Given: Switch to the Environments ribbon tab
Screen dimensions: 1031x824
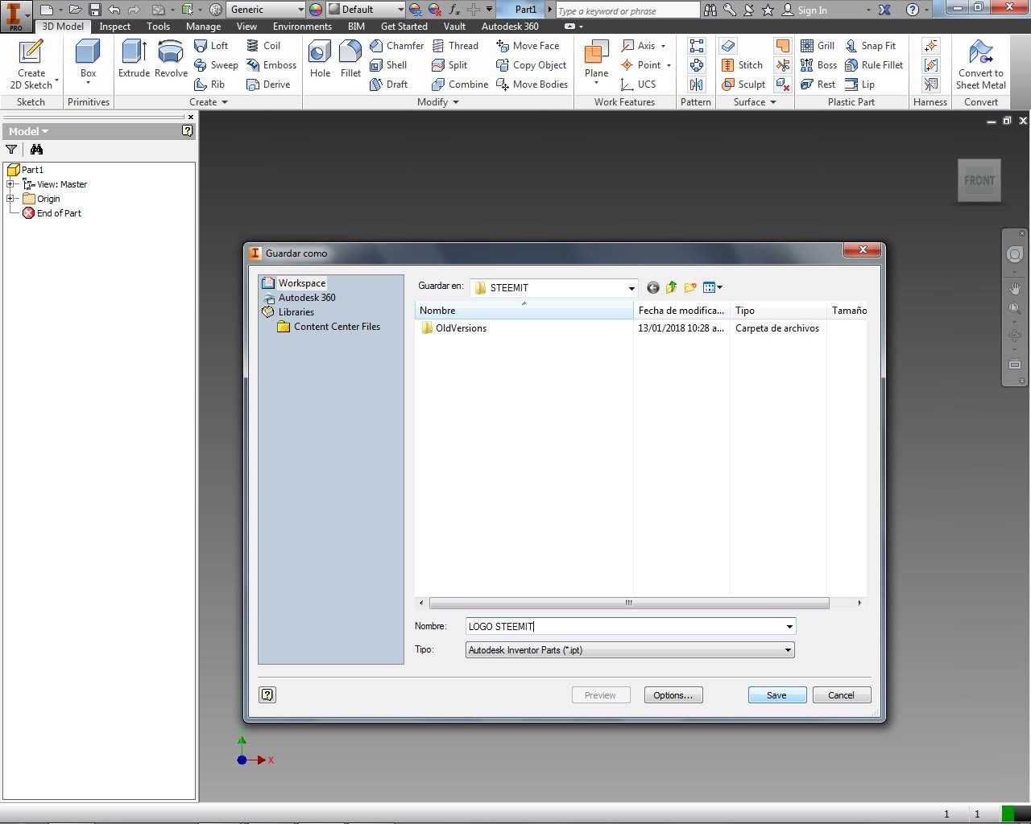Looking at the screenshot, I should (302, 27).
